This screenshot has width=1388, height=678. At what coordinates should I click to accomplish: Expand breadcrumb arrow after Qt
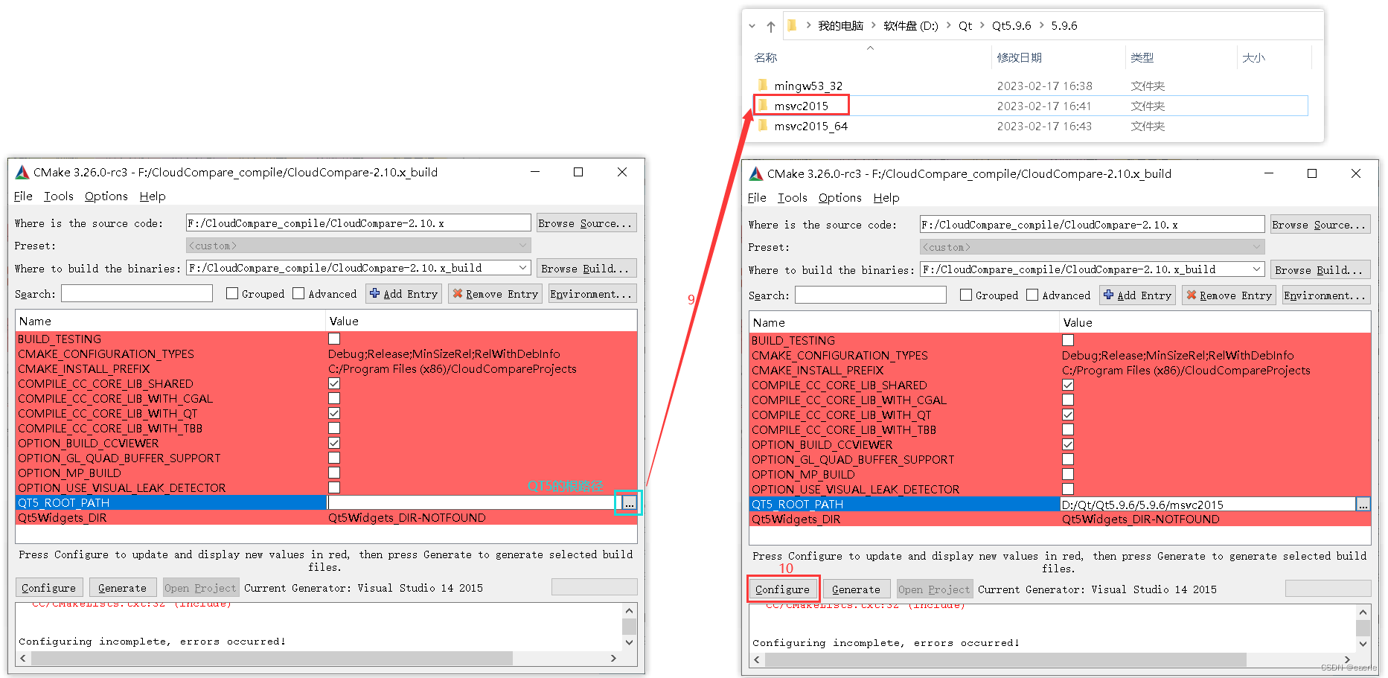[982, 25]
